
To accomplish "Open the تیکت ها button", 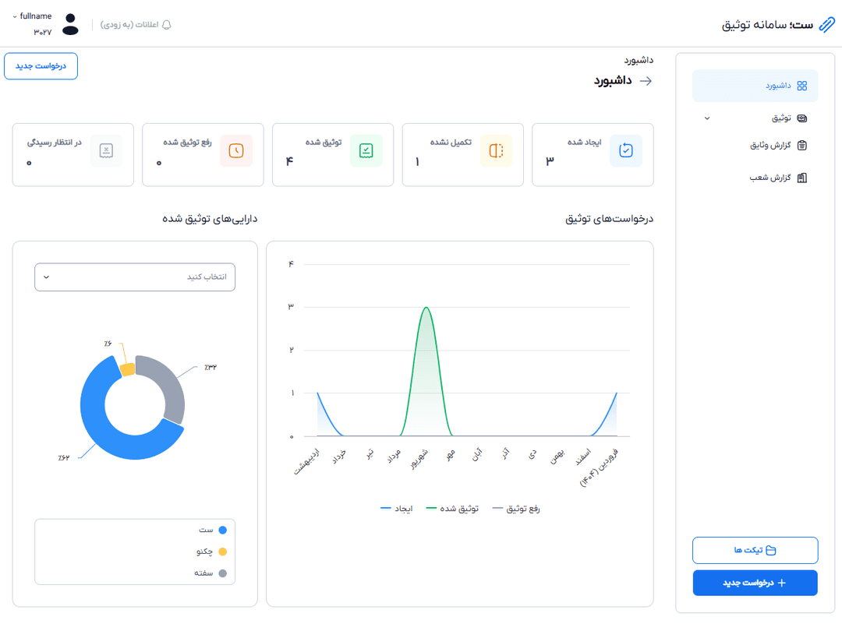I will point(755,551).
